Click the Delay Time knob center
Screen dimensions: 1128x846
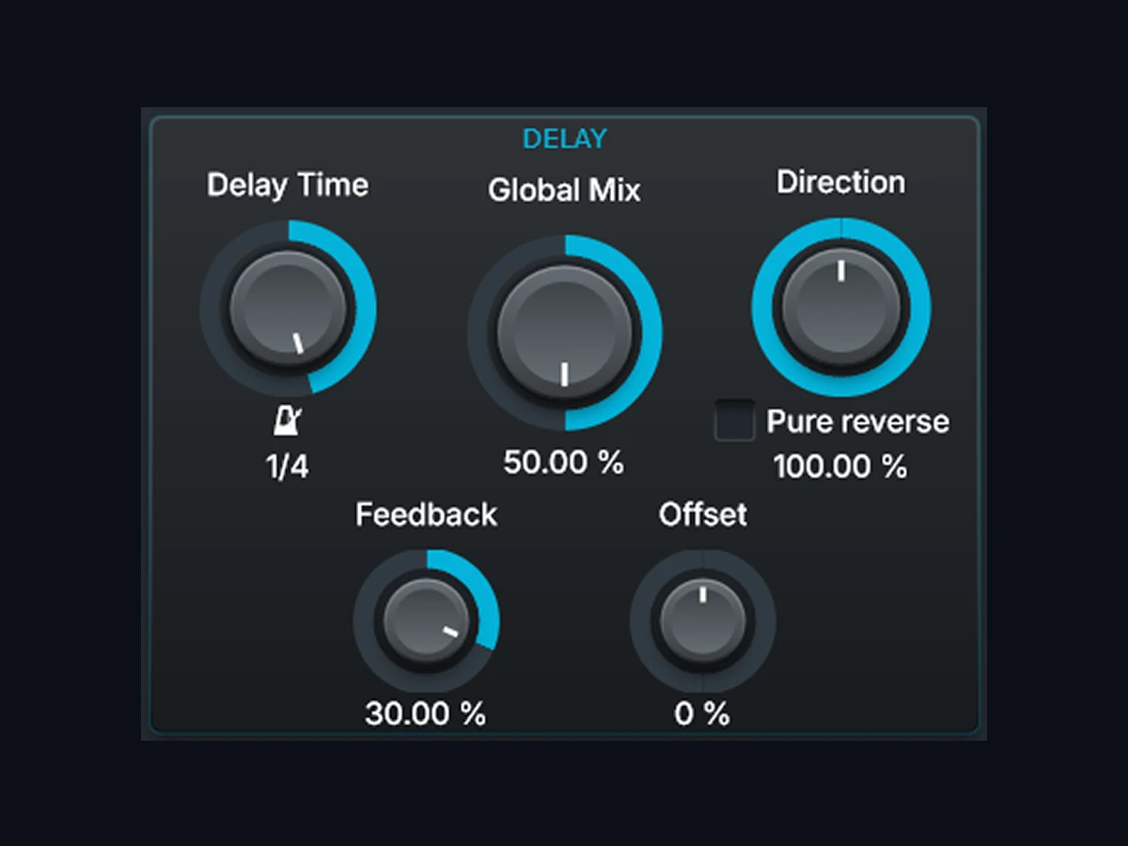point(289,308)
